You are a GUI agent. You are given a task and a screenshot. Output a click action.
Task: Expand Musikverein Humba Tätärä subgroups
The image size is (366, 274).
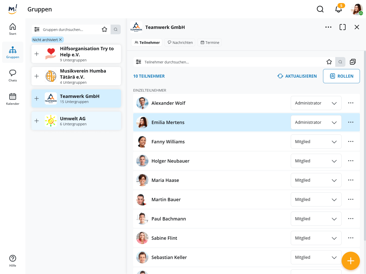pyautogui.click(x=37, y=76)
